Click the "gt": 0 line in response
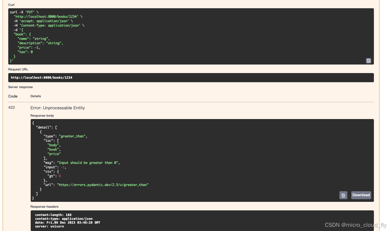This screenshot has height=231, width=391. coord(54,176)
